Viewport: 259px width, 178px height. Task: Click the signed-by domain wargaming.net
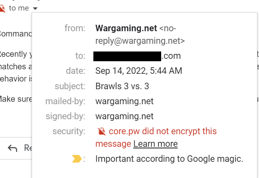[124, 116]
